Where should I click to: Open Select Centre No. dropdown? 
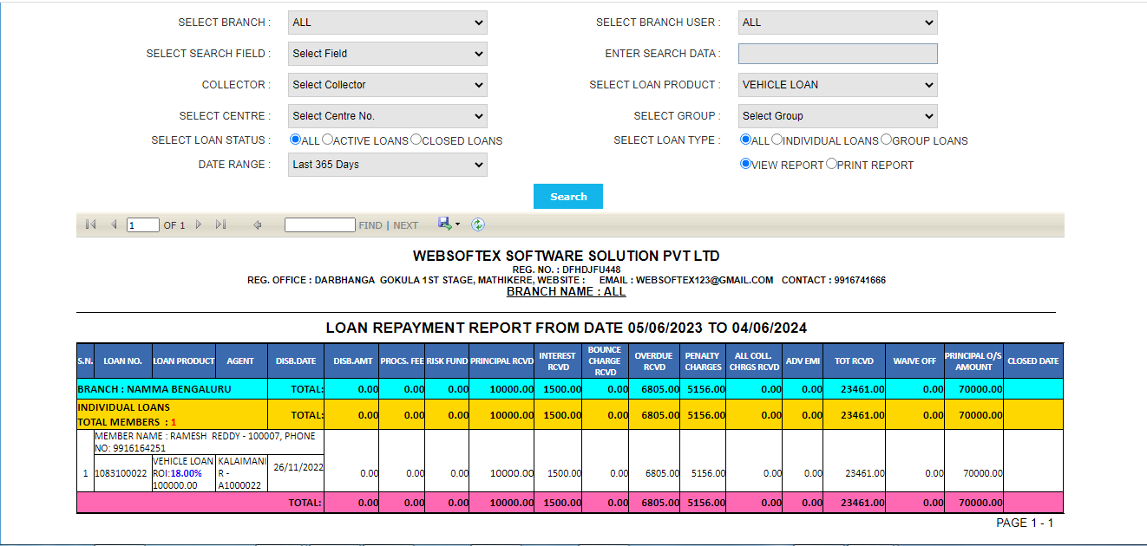pos(388,116)
